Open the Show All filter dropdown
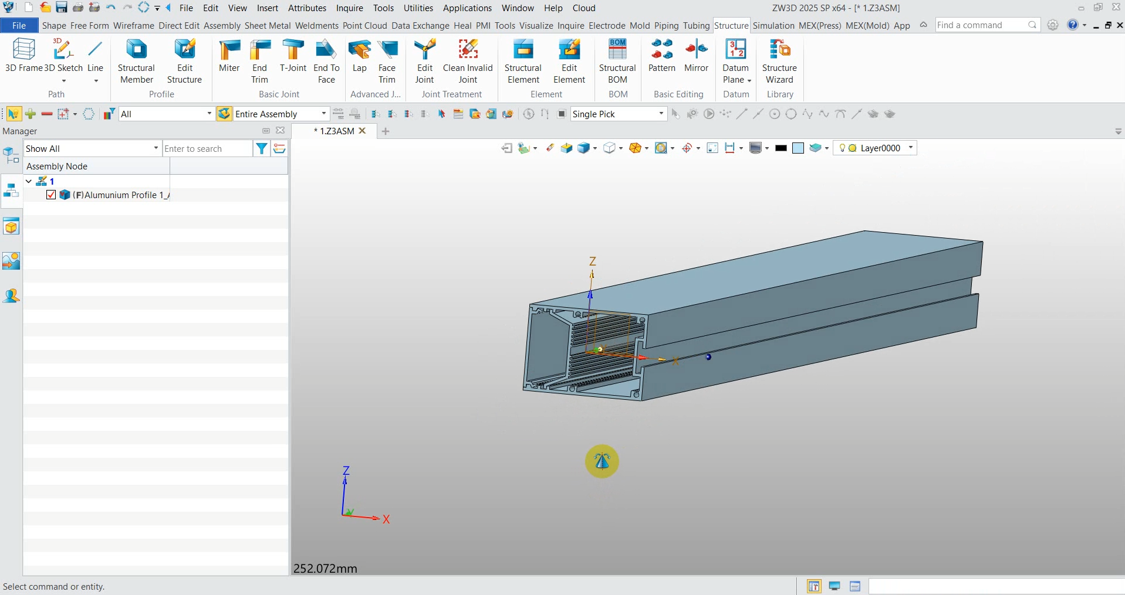 [156, 149]
